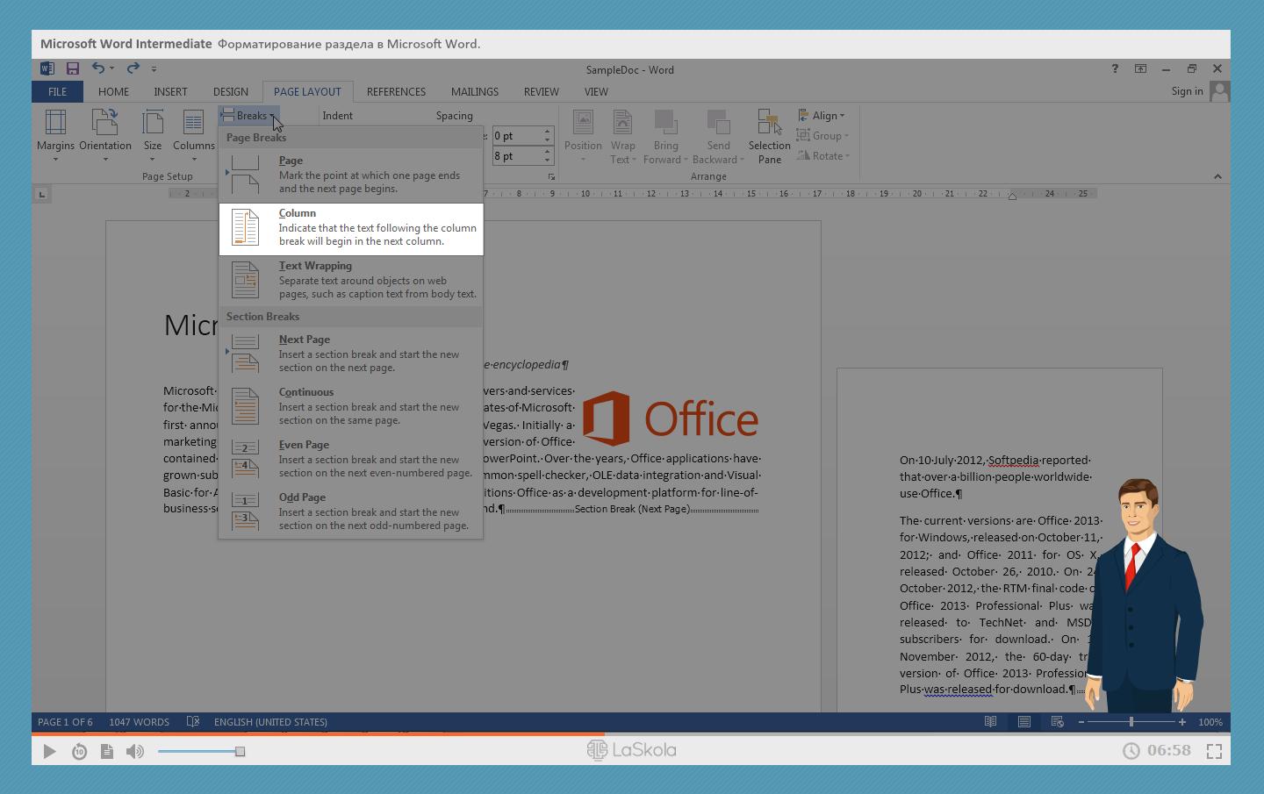This screenshot has height=794, width=1264.
Task: Click the Save icon in quick access toolbar
Action: (x=73, y=68)
